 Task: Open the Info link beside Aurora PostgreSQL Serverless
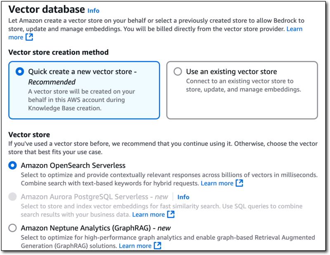click(183, 197)
